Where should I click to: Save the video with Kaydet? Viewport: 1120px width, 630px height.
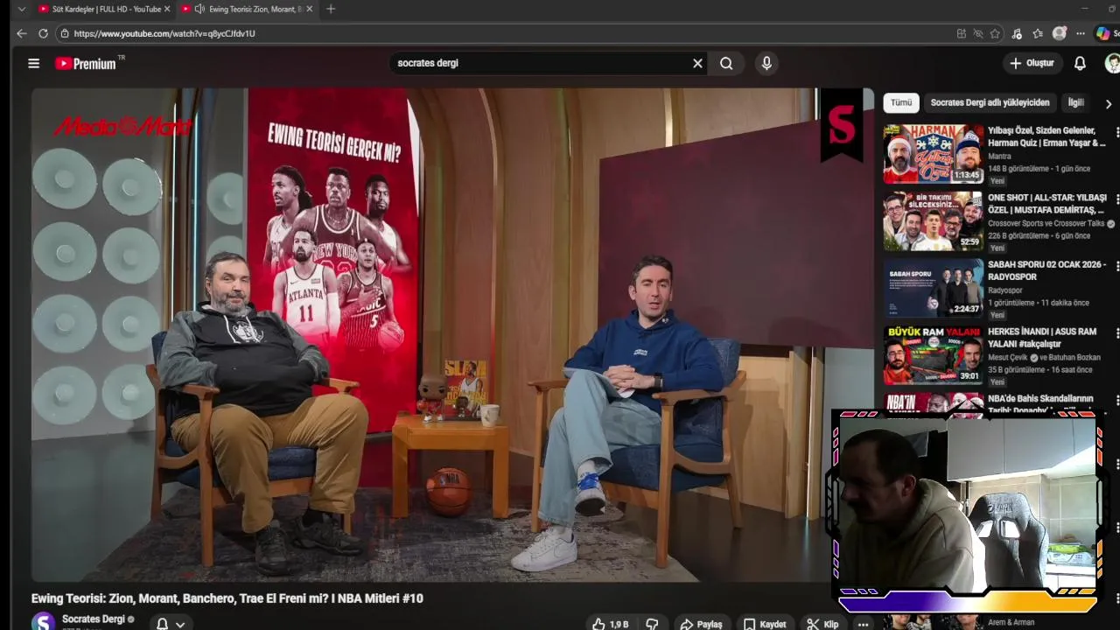pyautogui.click(x=765, y=624)
